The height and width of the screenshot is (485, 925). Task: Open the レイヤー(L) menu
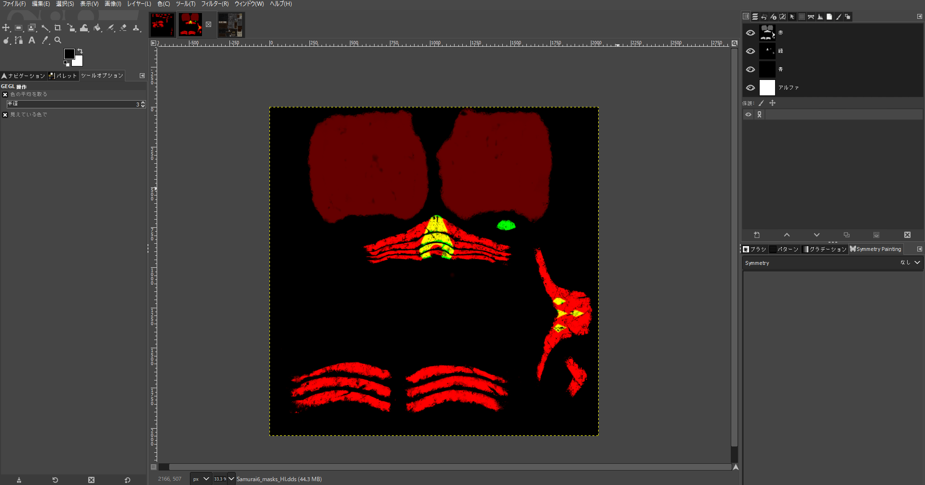coord(139,4)
